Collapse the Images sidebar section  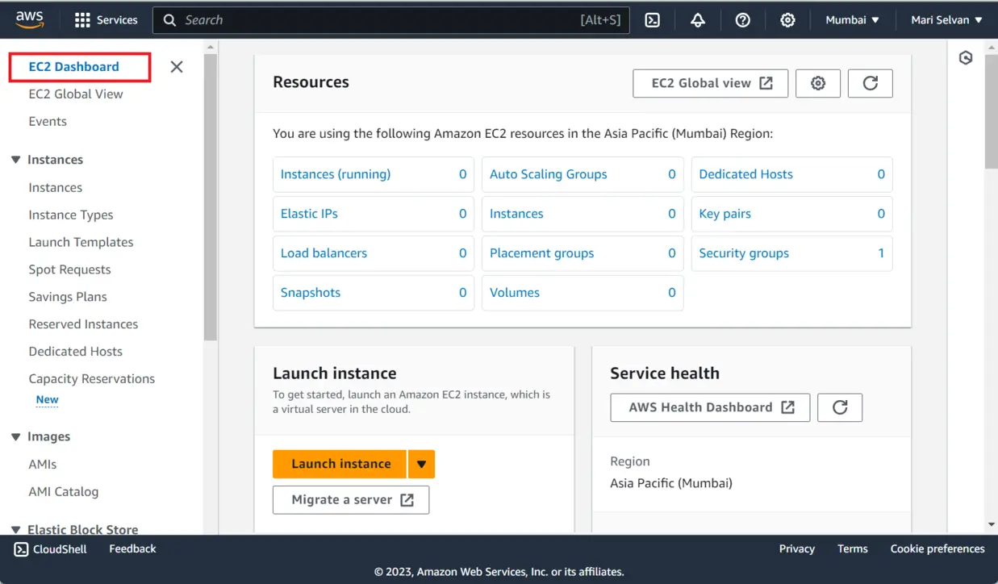(15, 436)
